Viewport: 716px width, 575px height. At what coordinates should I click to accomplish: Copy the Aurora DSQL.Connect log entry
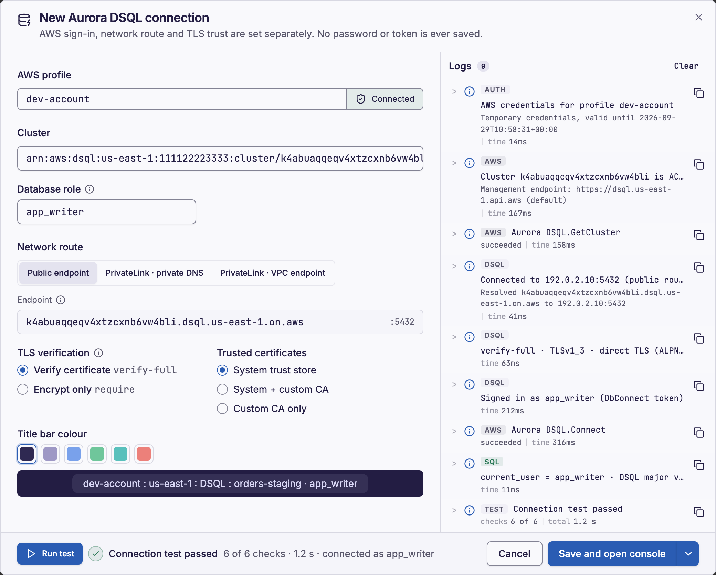[698, 433]
